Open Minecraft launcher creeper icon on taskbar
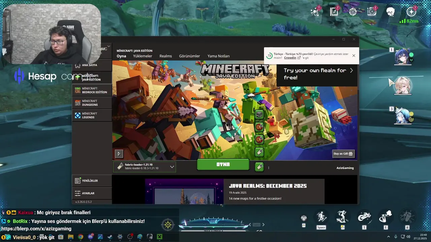The height and width of the screenshot is (242, 431). pyautogui.click(x=160, y=237)
